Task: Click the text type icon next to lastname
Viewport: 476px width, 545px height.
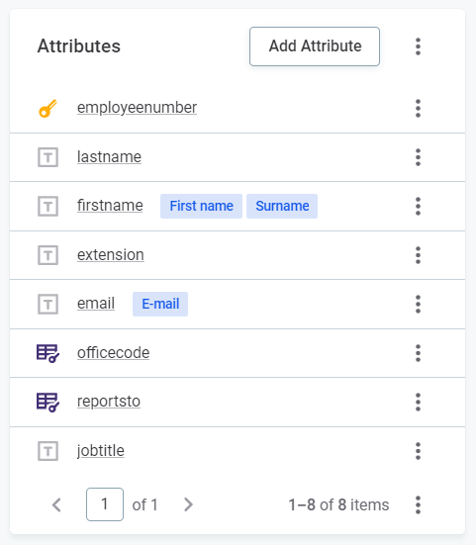Action: pos(48,157)
